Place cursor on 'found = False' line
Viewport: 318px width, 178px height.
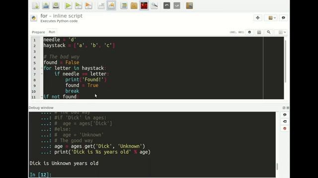pos(62,62)
